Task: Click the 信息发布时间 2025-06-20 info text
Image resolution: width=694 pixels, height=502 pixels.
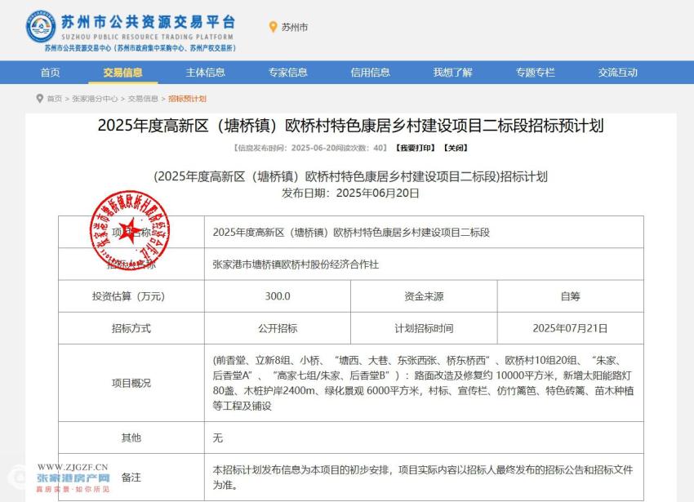Action: pos(310,148)
